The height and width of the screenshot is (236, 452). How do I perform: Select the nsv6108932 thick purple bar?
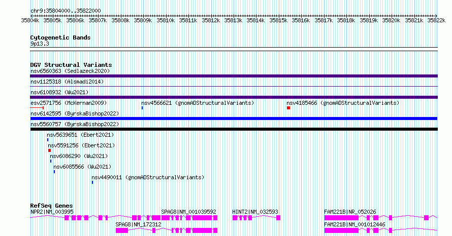[234, 97]
